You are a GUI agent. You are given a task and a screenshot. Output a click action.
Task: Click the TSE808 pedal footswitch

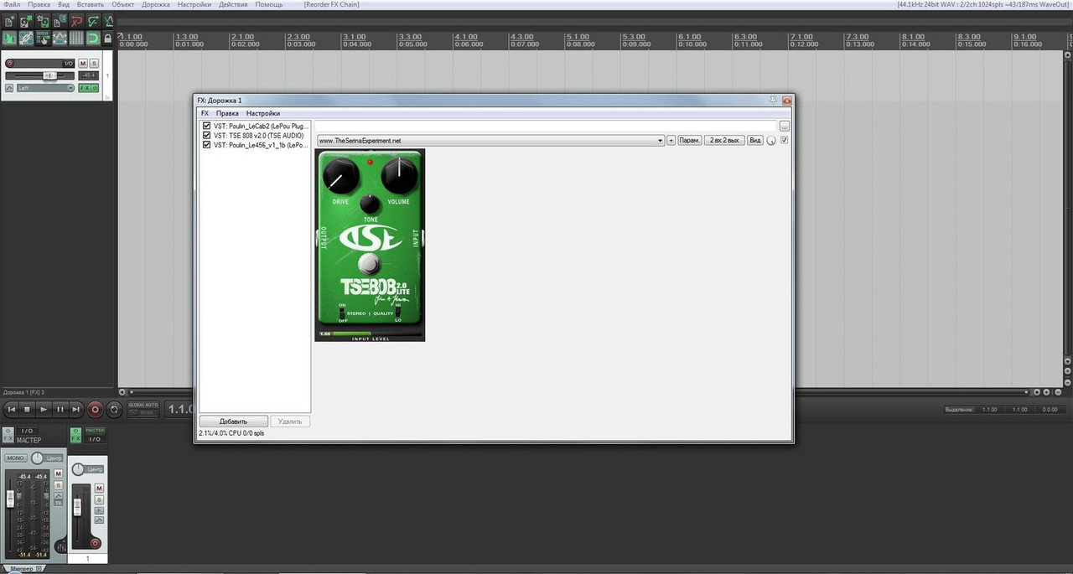pos(370,264)
